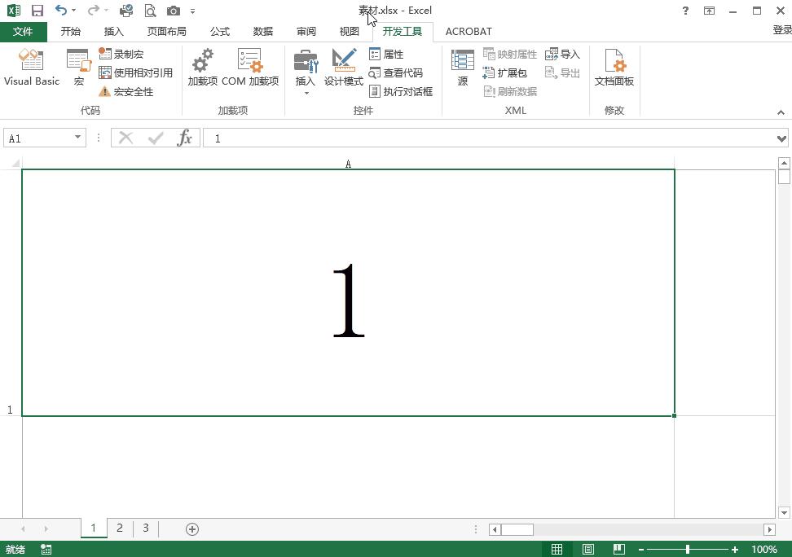The image size is (792, 557).
Task: Select row 1 header
Action: pos(10,293)
